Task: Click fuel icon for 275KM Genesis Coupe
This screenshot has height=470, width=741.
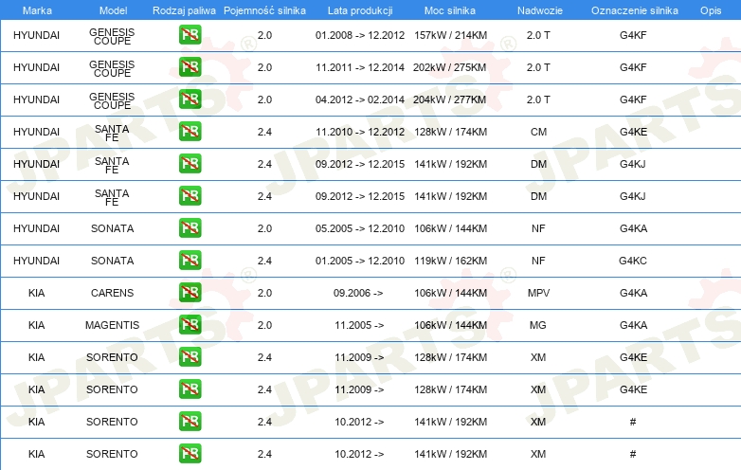Action: click(x=190, y=68)
